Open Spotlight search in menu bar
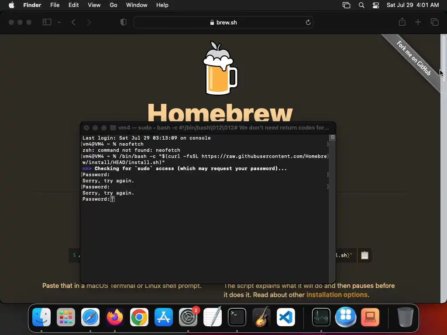 [361, 5]
